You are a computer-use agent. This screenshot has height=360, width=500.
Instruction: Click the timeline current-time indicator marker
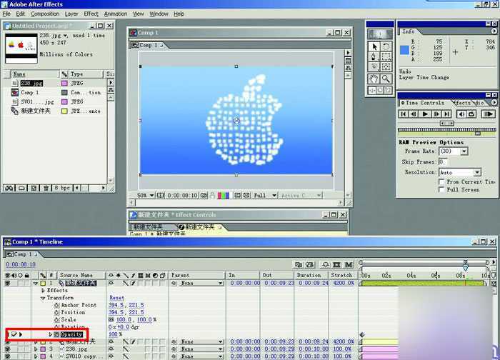click(x=466, y=266)
